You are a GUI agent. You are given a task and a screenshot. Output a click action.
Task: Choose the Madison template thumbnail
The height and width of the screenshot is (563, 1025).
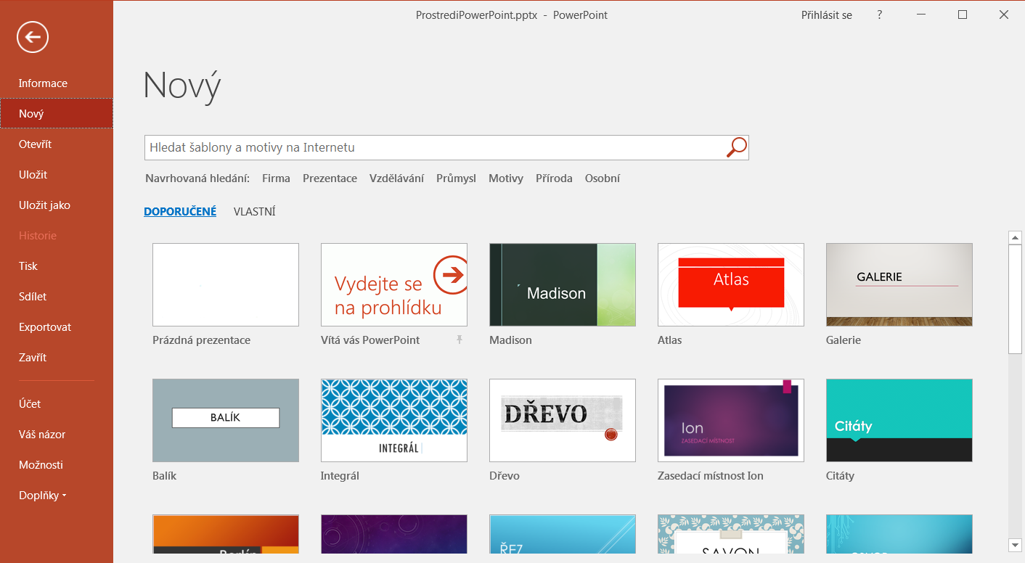pos(563,284)
